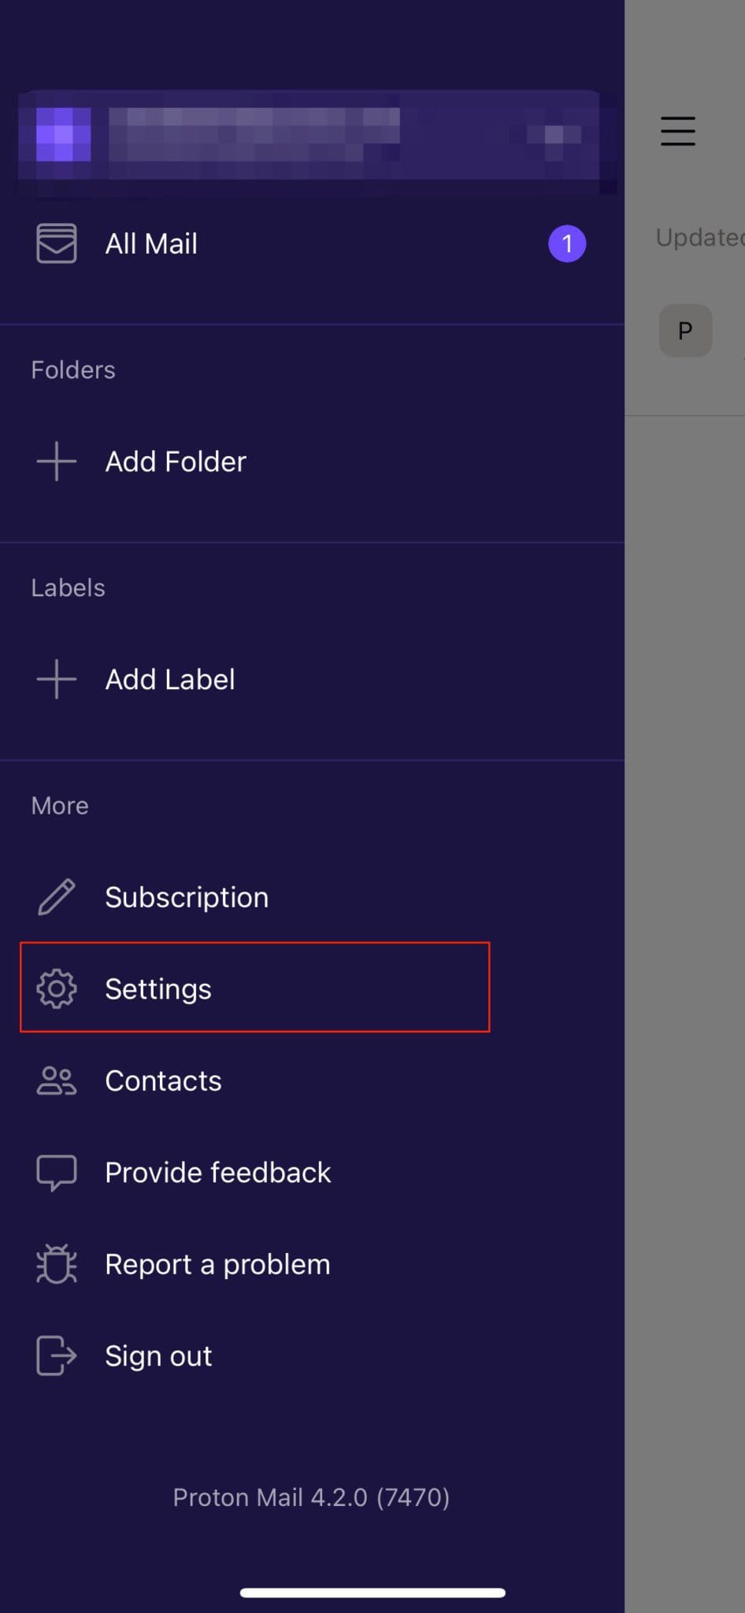
Task: Click the Provide feedback speech bubble icon
Action: tap(55, 1172)
